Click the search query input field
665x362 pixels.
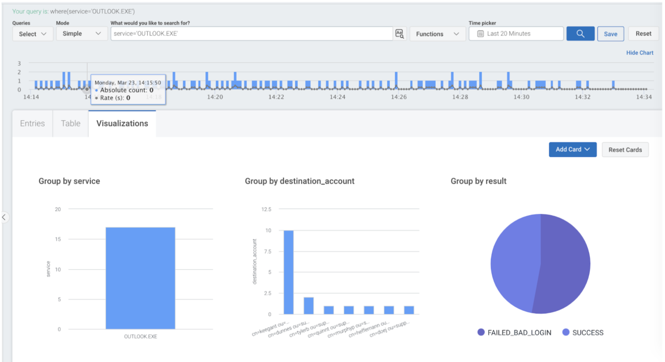pos(251,34)
